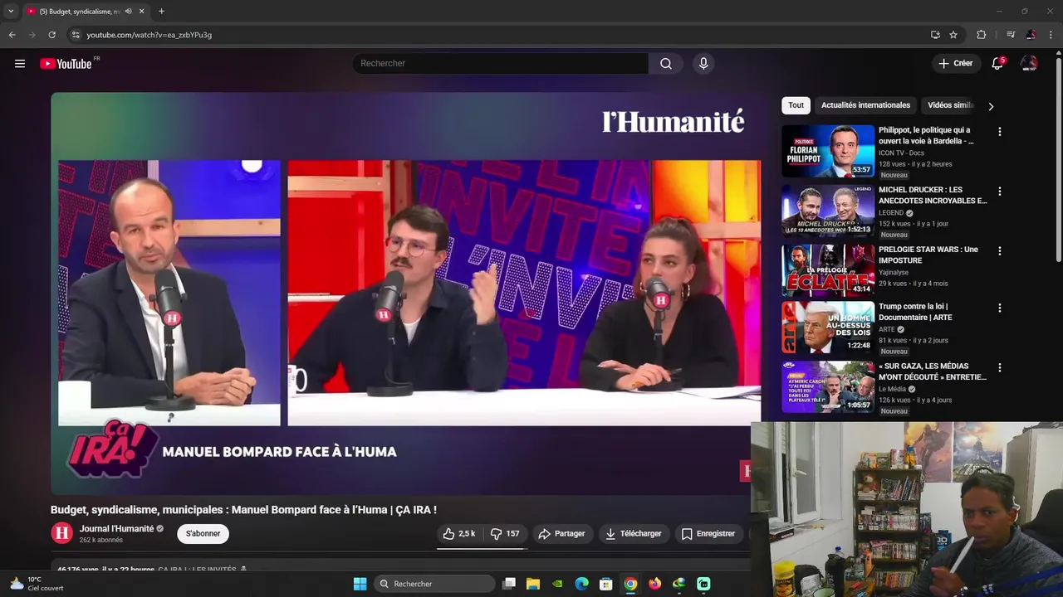Open Firefox from the taskbar

(x=655, y=584)
